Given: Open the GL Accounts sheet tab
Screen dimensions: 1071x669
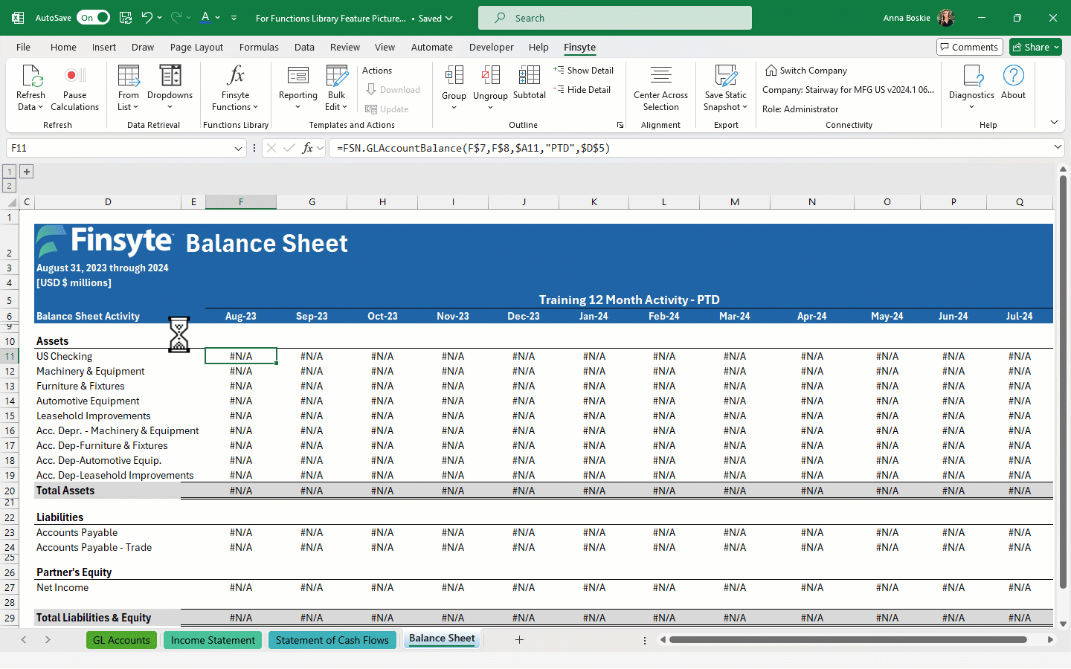Looking at the screenshot, I should point(121,640).
